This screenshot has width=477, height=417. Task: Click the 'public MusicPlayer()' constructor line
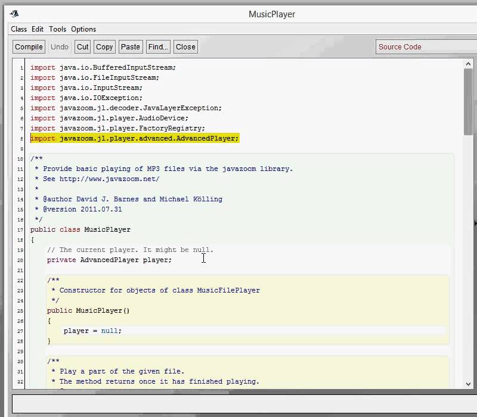pos(88,310)
